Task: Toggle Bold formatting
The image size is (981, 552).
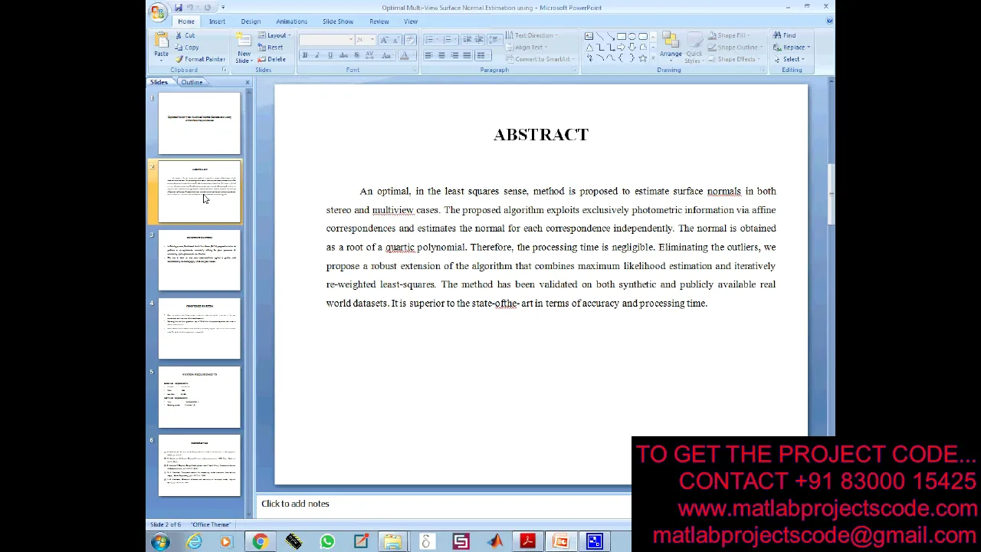Action: tap(305, 55)
